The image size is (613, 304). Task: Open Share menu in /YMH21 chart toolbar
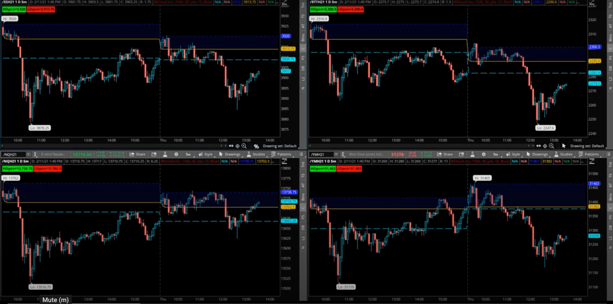[445, 154]
